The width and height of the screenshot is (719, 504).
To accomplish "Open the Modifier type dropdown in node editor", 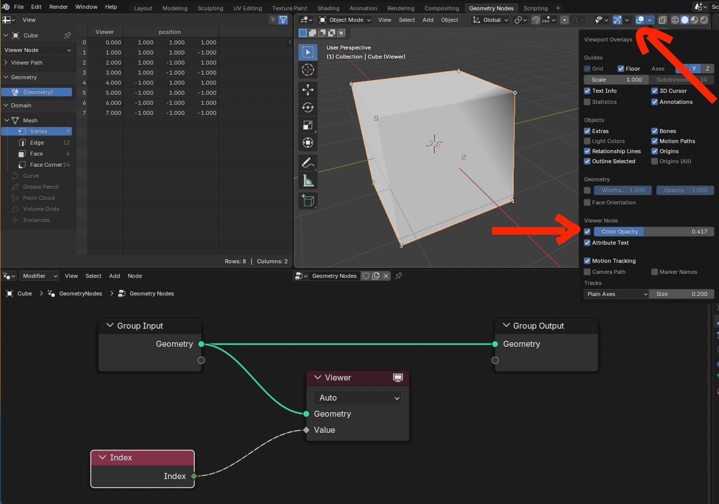I will [x=39, y=276].
